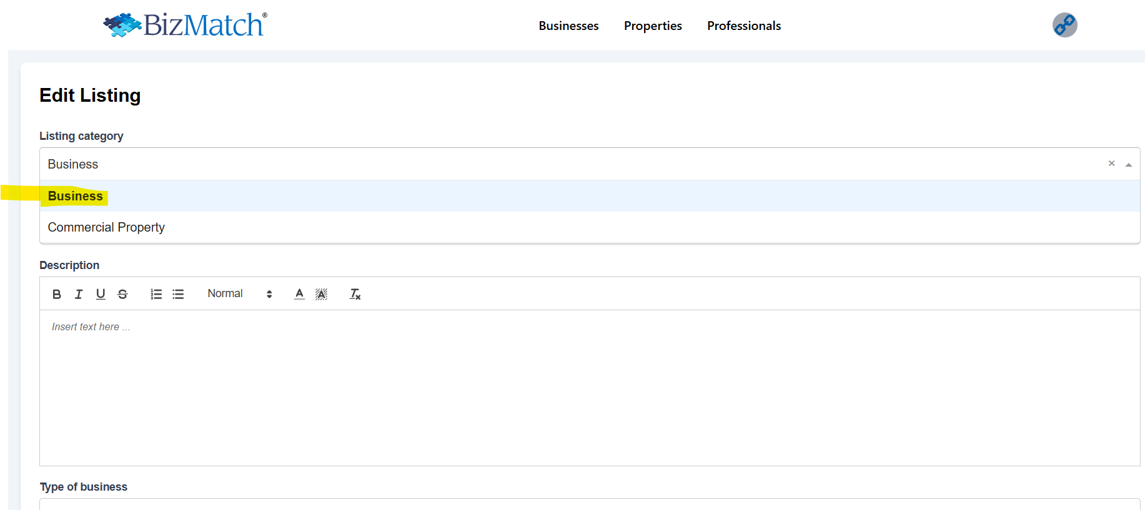Insert a numbered ordered list

(x=156, y=294)
